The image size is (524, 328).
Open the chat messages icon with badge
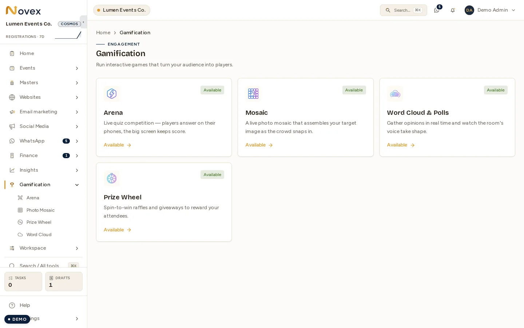point(437,10)
